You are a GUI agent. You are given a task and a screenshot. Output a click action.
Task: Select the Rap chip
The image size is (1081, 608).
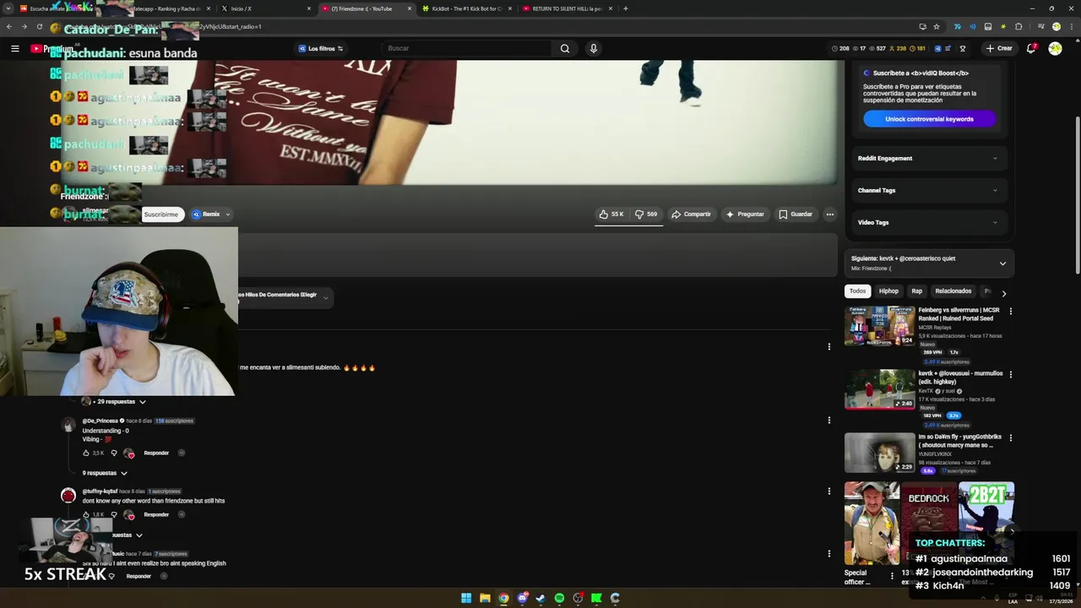pyautogui.click(x=916, y=291)
